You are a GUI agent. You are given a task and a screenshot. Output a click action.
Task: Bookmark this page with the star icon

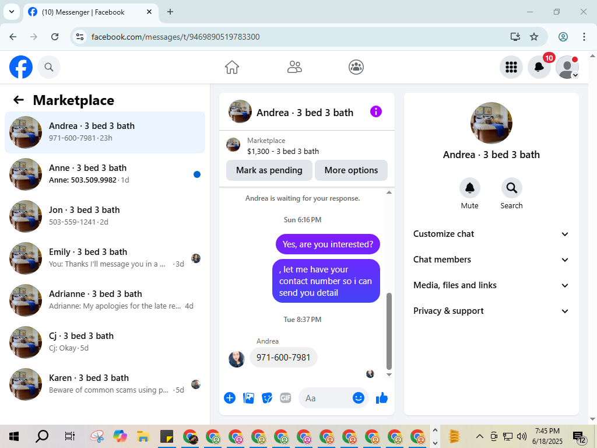coord(534,37)
